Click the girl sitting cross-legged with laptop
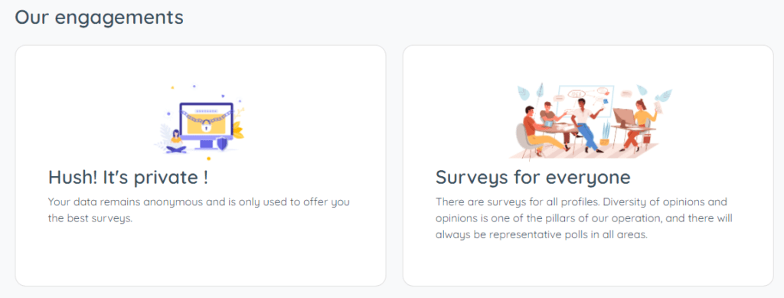 [176, 142]
